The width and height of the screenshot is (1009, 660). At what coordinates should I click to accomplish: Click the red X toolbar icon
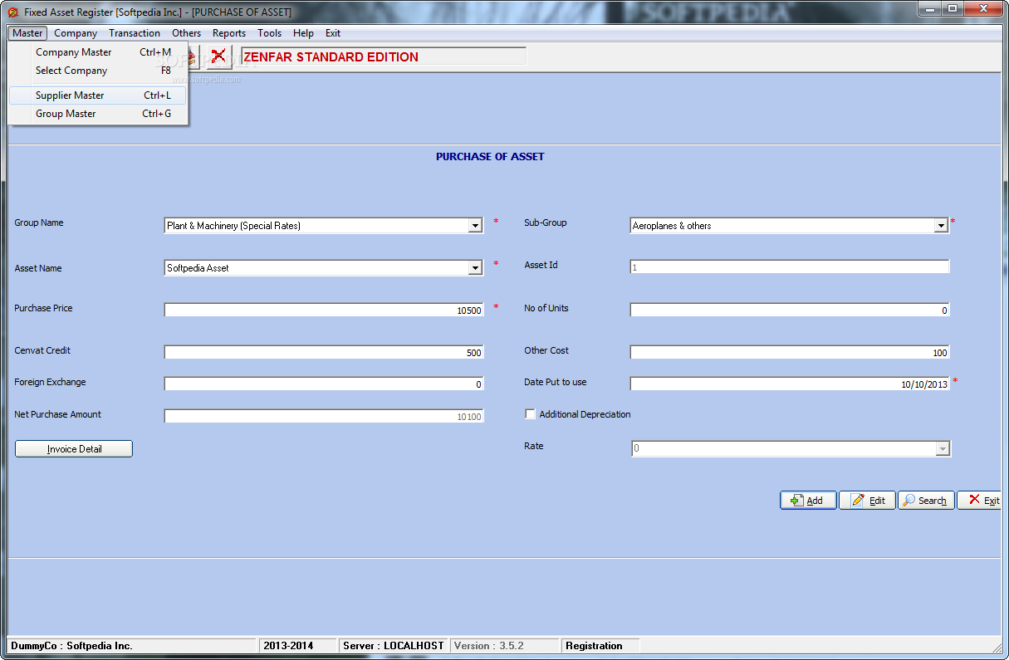click(x=218, y=56)
